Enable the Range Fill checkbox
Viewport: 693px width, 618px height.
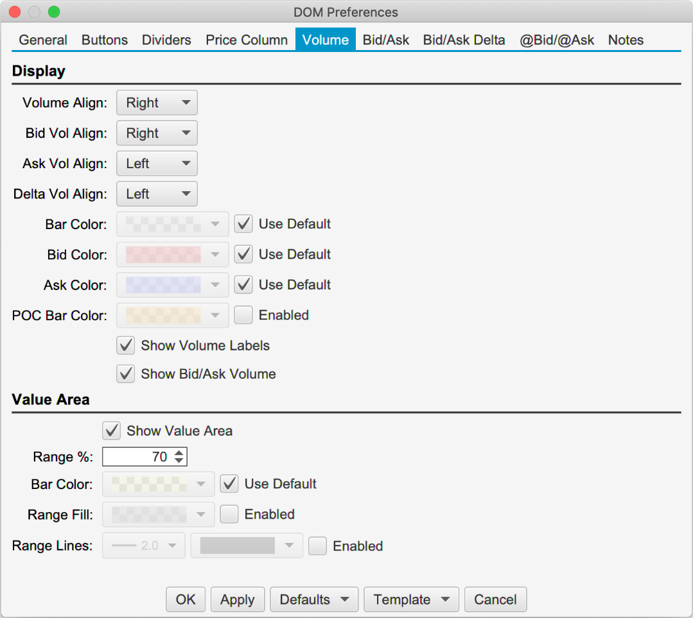(229, 514)
